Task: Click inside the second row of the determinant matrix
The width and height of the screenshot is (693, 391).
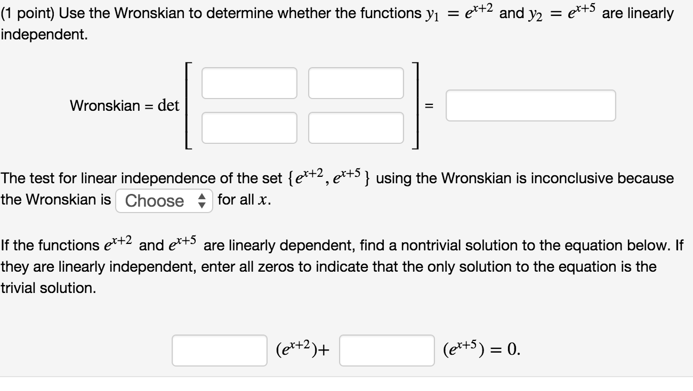Action: click(249, 128)
